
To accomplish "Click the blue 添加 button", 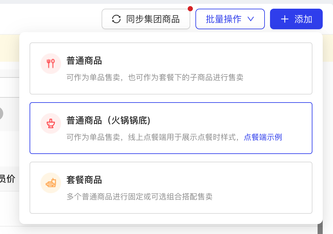I will tap(296, 19).
